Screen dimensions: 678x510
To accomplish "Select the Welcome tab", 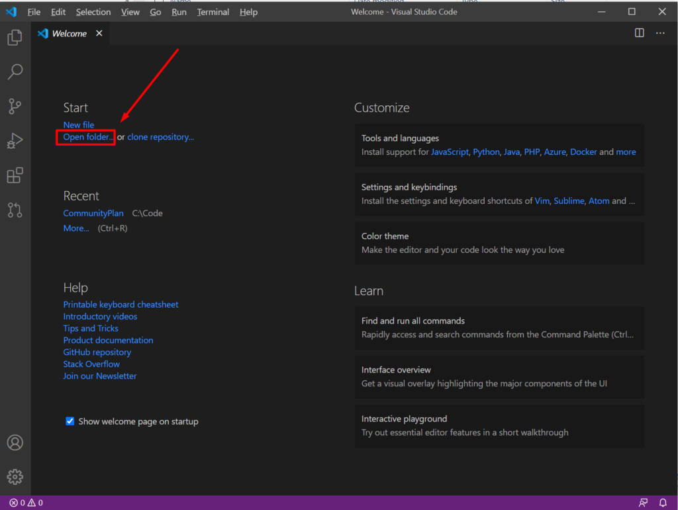I will [x=69, y=33].
